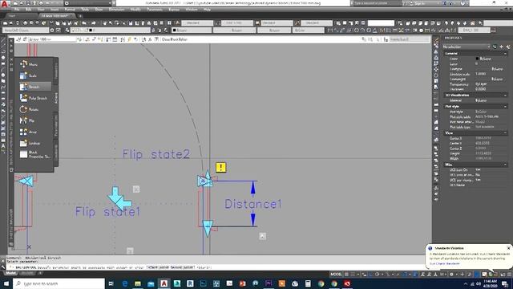Click the Undo arrow in Standard toolbar

point(84,23)
